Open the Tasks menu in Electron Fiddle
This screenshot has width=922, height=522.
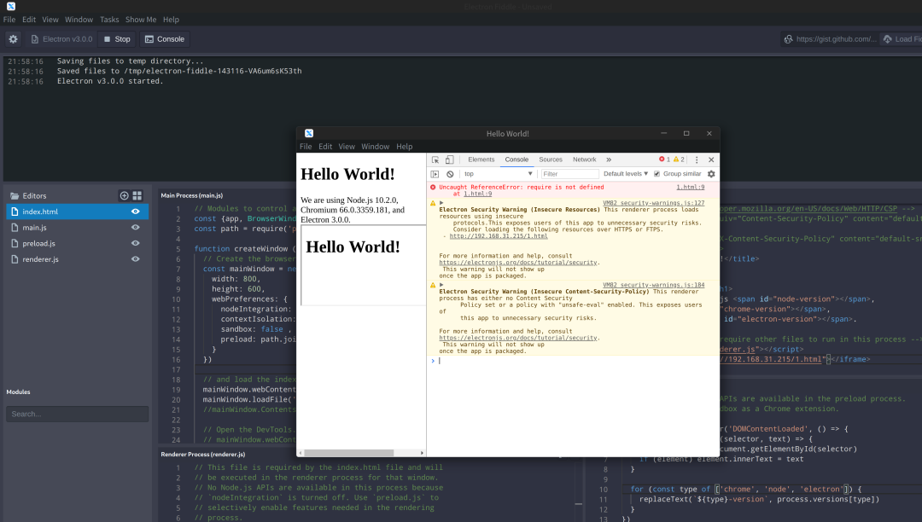[x=109, y=20]
